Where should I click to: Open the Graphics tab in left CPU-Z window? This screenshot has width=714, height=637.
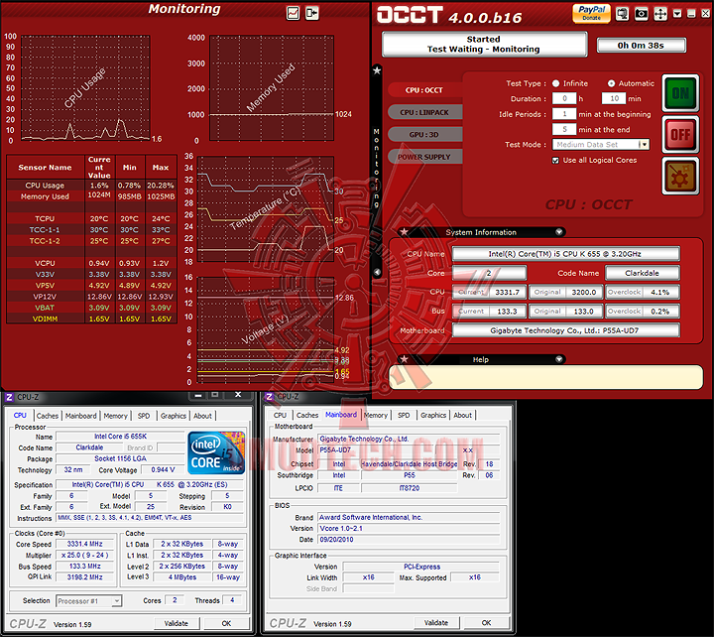[174, 416]
